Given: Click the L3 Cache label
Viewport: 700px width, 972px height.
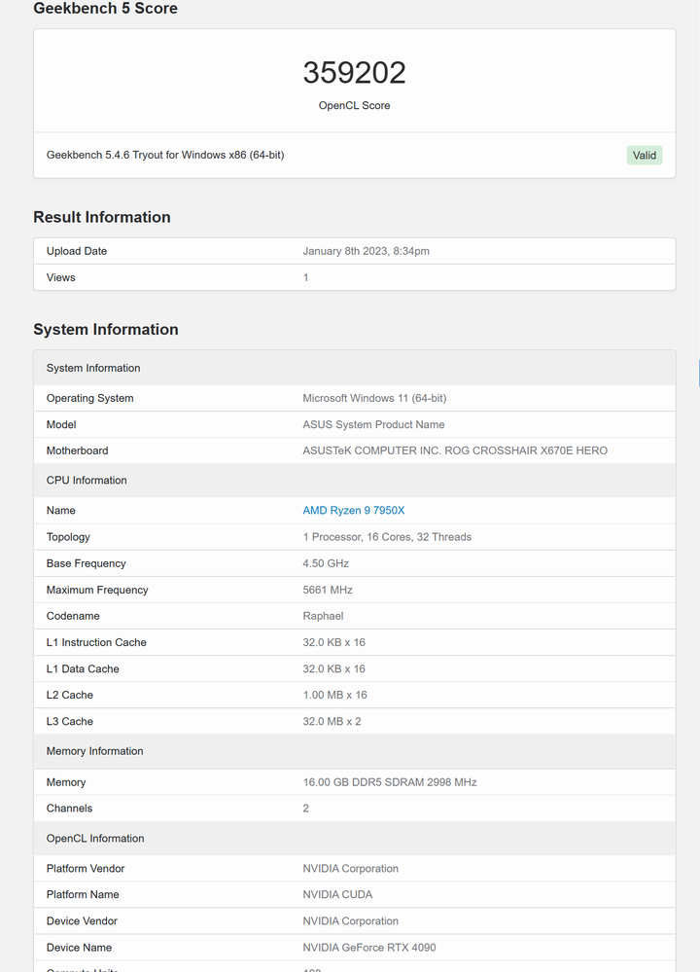Looking at the screenshot, I should point(70,722).
